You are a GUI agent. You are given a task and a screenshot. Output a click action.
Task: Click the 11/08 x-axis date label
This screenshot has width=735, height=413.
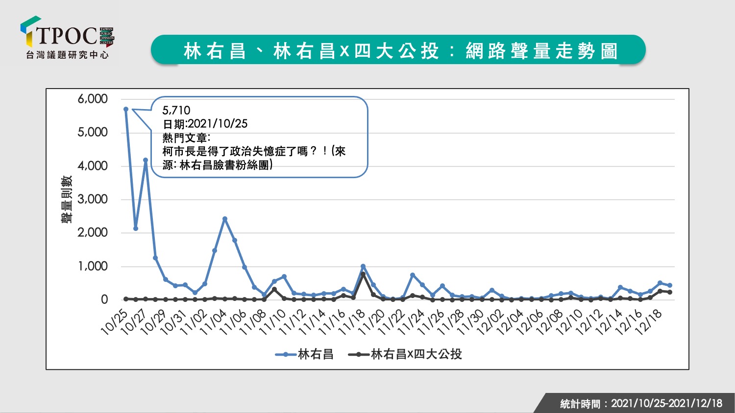[x=253, y=321]
